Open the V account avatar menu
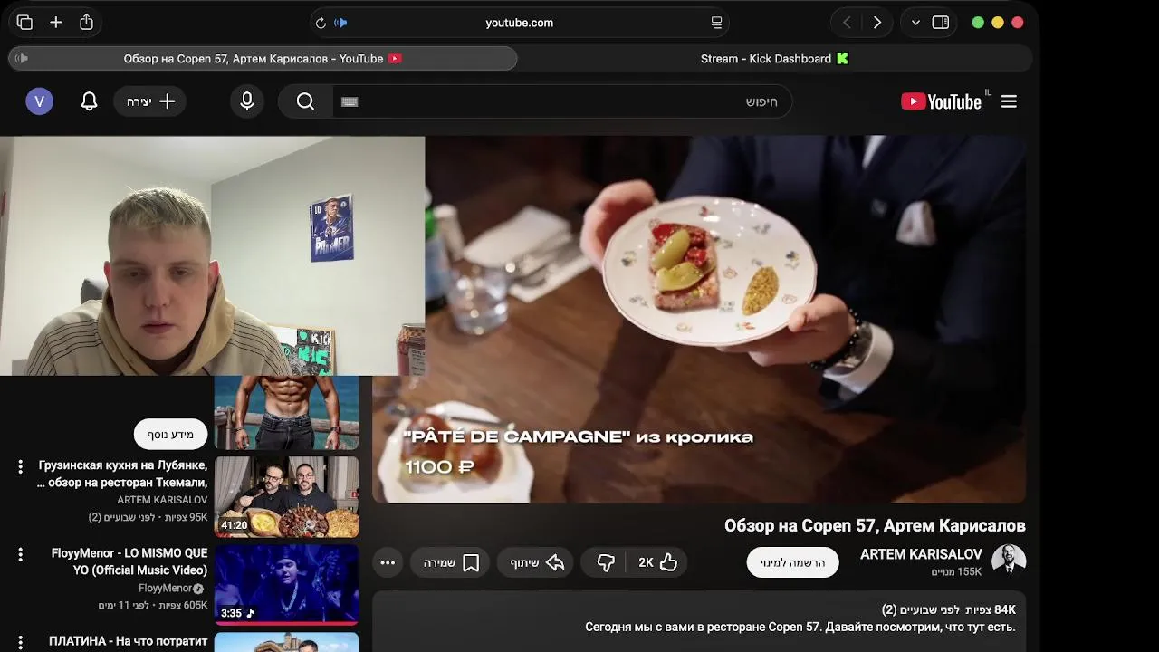1159x652 pixels. tap(39, 101)
